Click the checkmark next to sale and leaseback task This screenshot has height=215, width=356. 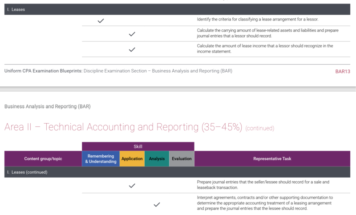pos(132,186)
